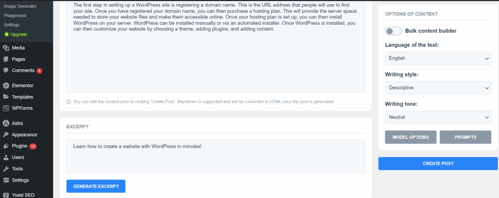Click the Comments speech bubble icon
Image resolution: width=499 pixels, height=198 pixels.
pyautogui.click(x=6, y=70)
